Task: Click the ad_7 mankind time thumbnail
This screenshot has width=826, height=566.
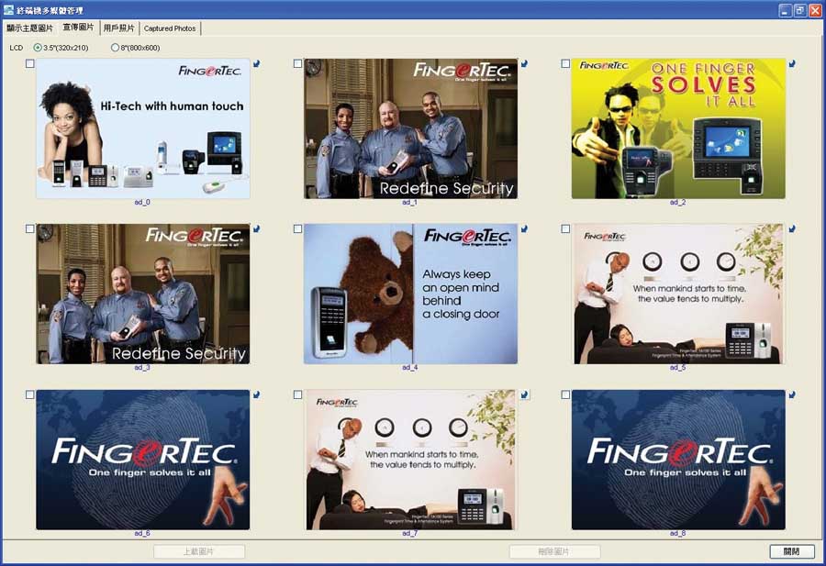Action: click(x=410, y=460)
